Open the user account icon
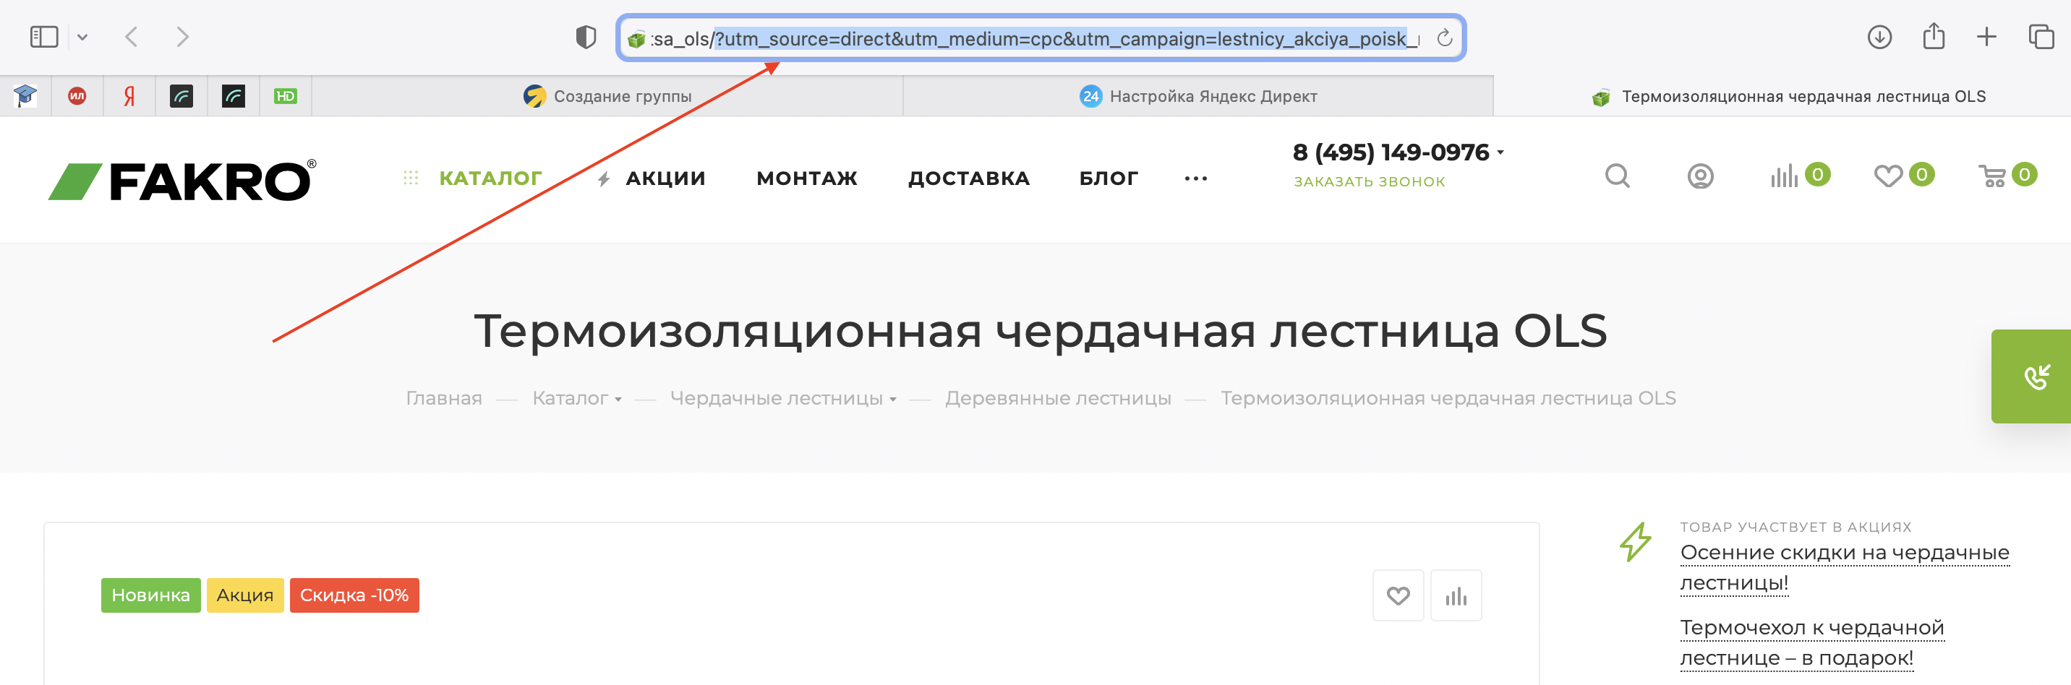The width and height of the screenshot is (2071, 685). tap(1700, 176)
